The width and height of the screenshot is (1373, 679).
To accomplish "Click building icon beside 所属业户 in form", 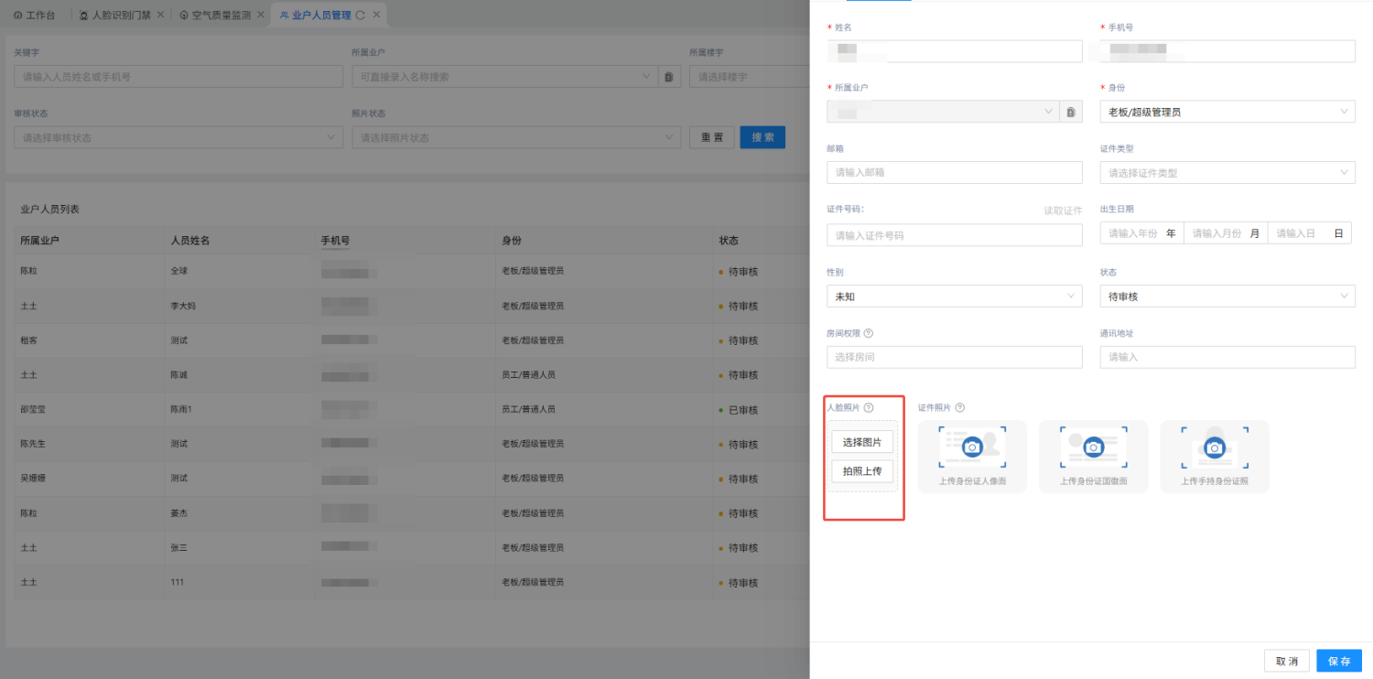I will [1071, 112].
